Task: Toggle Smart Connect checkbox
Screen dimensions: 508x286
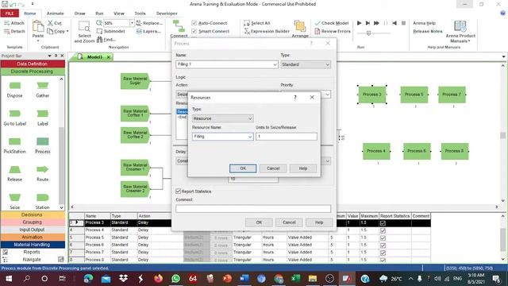Action: click(194, 31)
